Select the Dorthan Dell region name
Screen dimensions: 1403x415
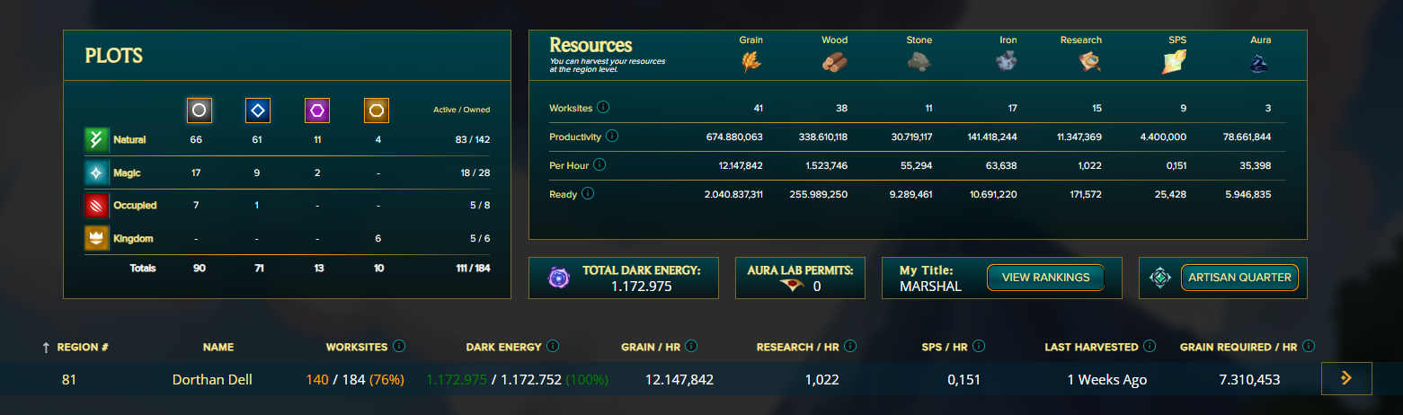click(x=212, y=380)
